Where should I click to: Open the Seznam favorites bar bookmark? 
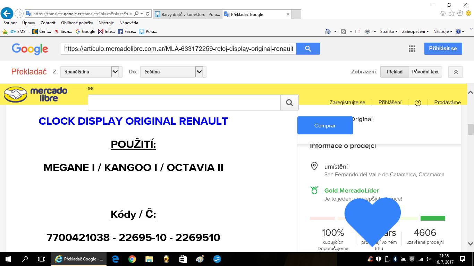point(63,32)
